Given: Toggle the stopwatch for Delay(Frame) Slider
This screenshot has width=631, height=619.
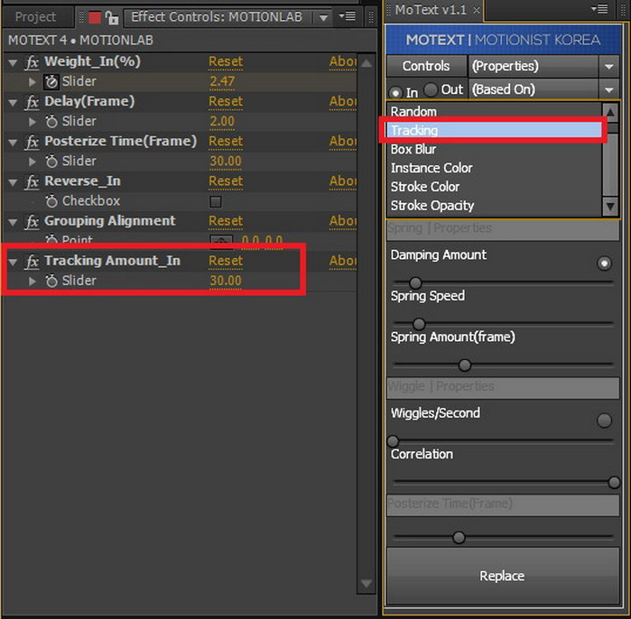Looking at the screenshot, I should 51,122.
